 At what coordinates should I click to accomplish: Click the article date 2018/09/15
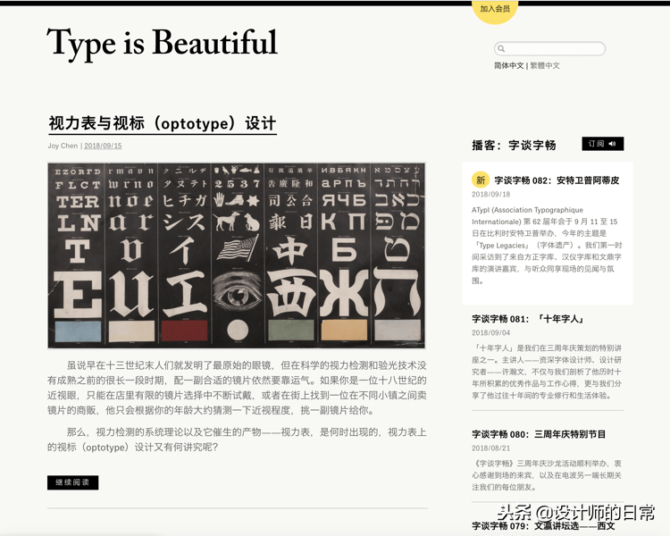click(103, 146)
